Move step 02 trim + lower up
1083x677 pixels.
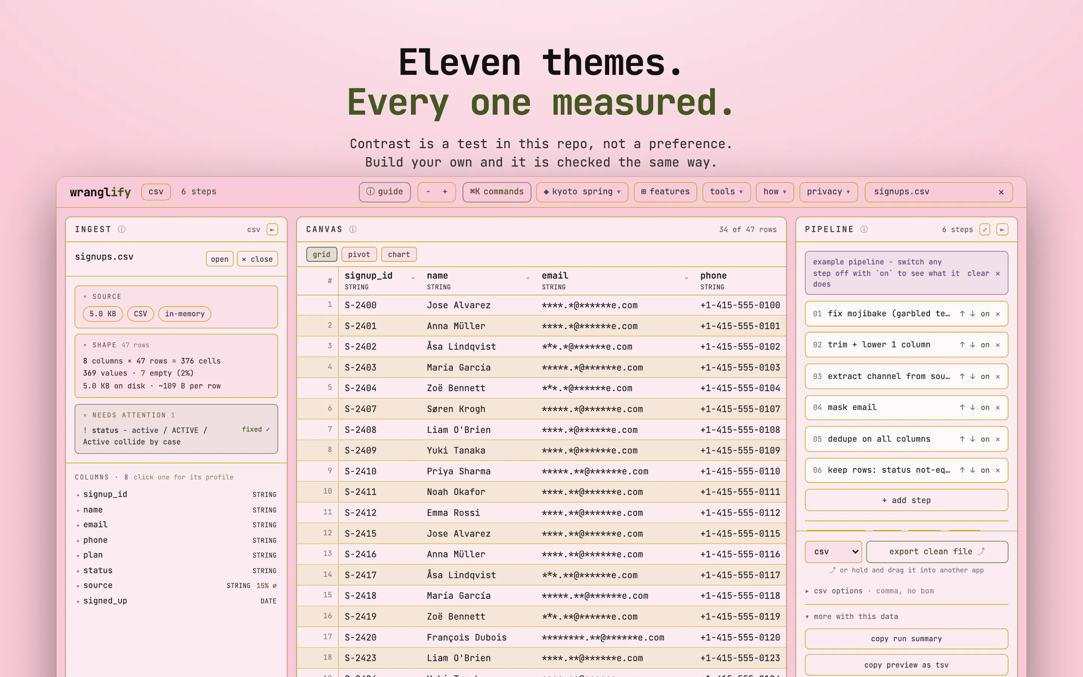tap(962, 345)
